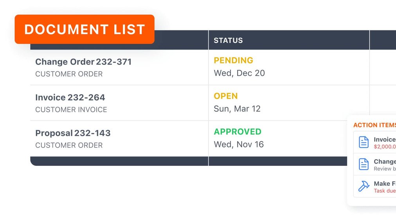Screen dimensions: 396x217
Task: Open Change Order 232-371
Action: [83, 62]
